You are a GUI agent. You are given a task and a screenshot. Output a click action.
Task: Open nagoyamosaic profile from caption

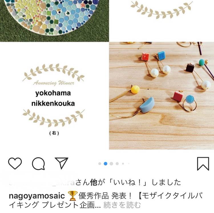pyautogui.click(x=37, y=196)
